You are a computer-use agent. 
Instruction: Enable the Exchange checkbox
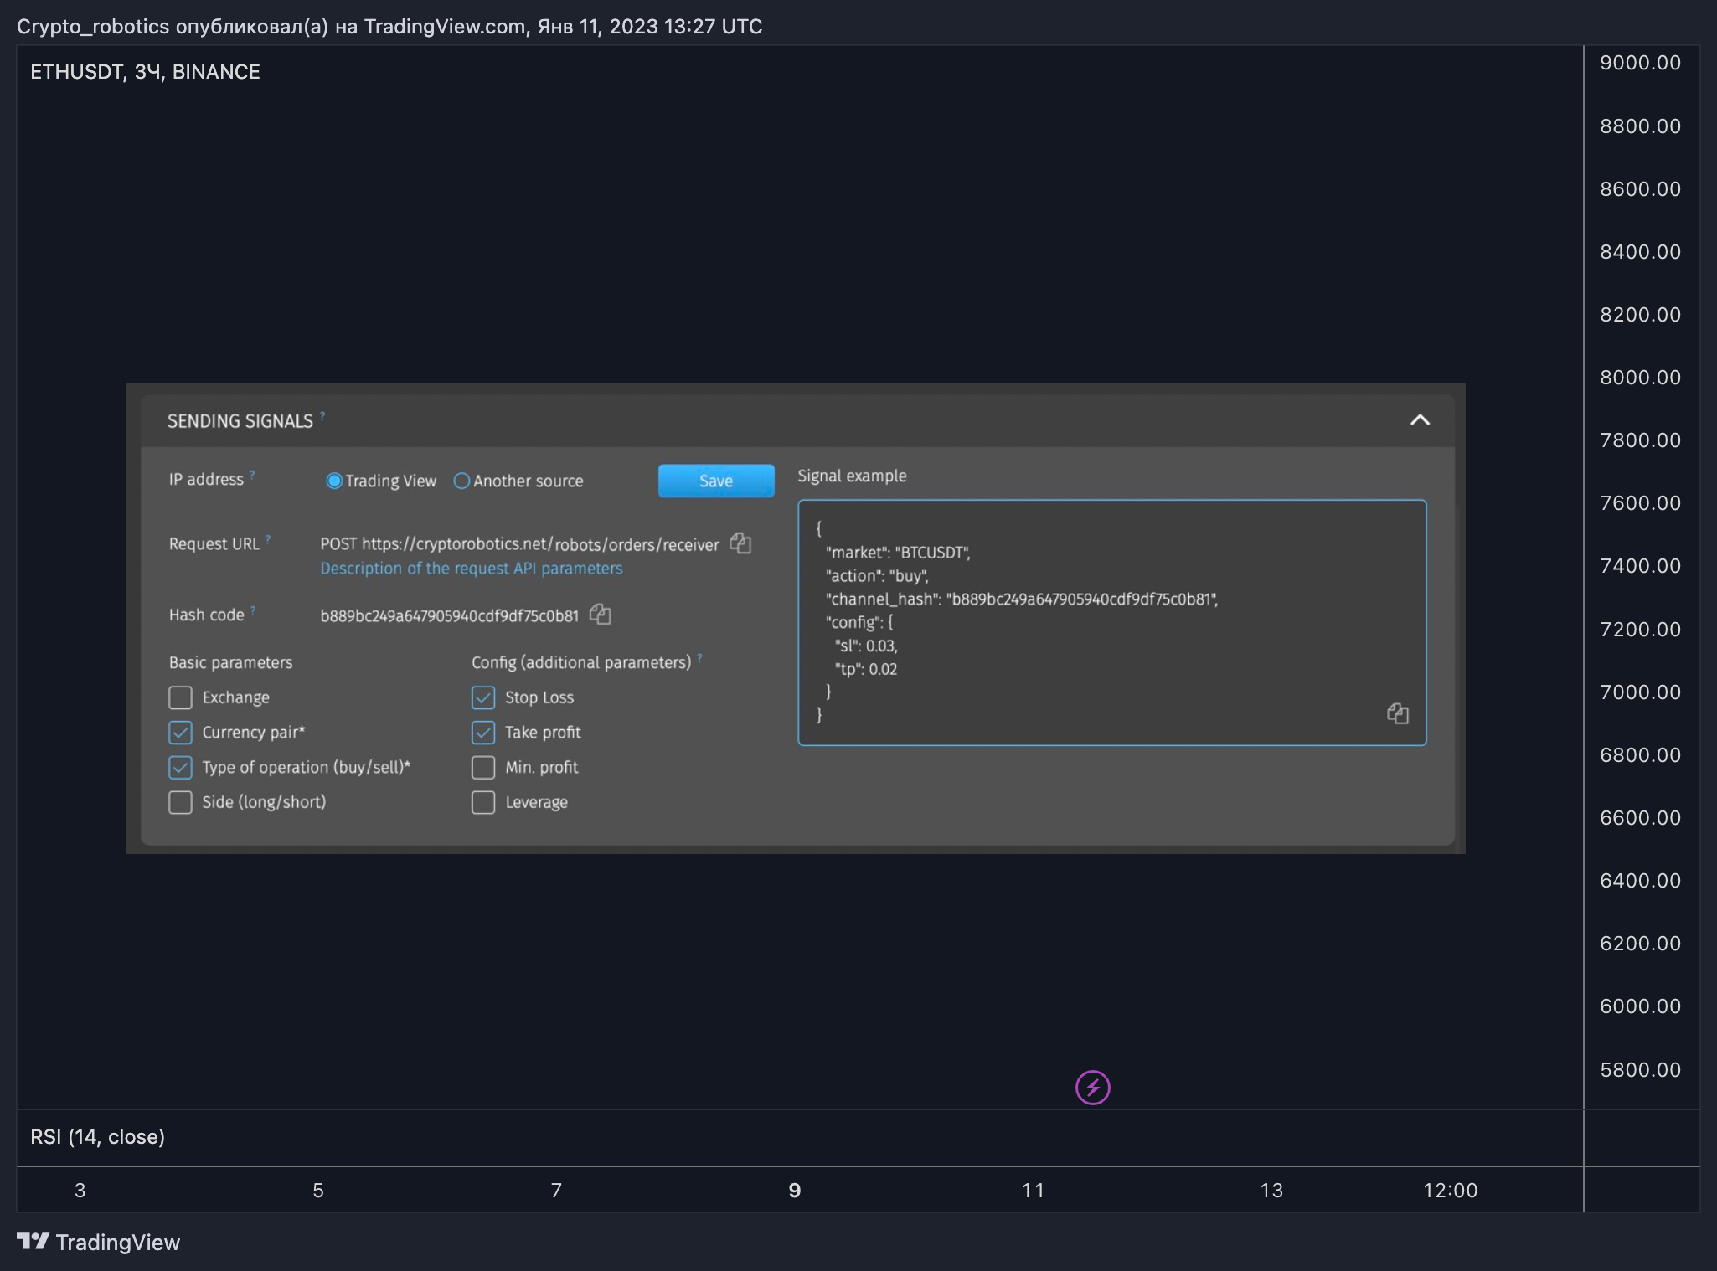click(180, 697)
